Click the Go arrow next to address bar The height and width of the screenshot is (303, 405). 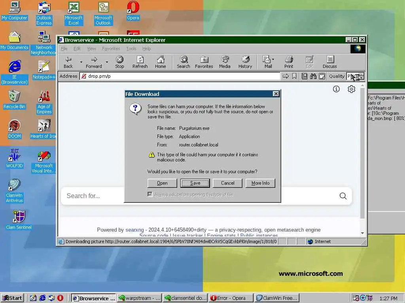click(x=286, y=76)
